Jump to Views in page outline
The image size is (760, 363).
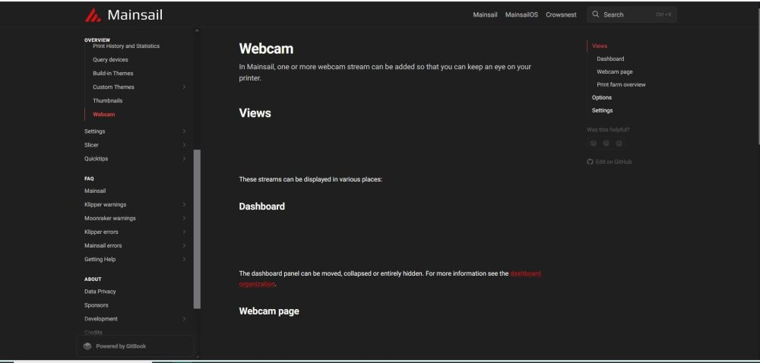[600, 46]
